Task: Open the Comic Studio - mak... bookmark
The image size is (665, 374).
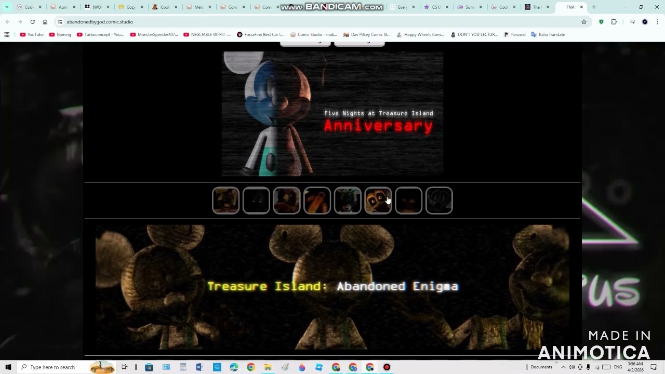Action: pos(313,35)
